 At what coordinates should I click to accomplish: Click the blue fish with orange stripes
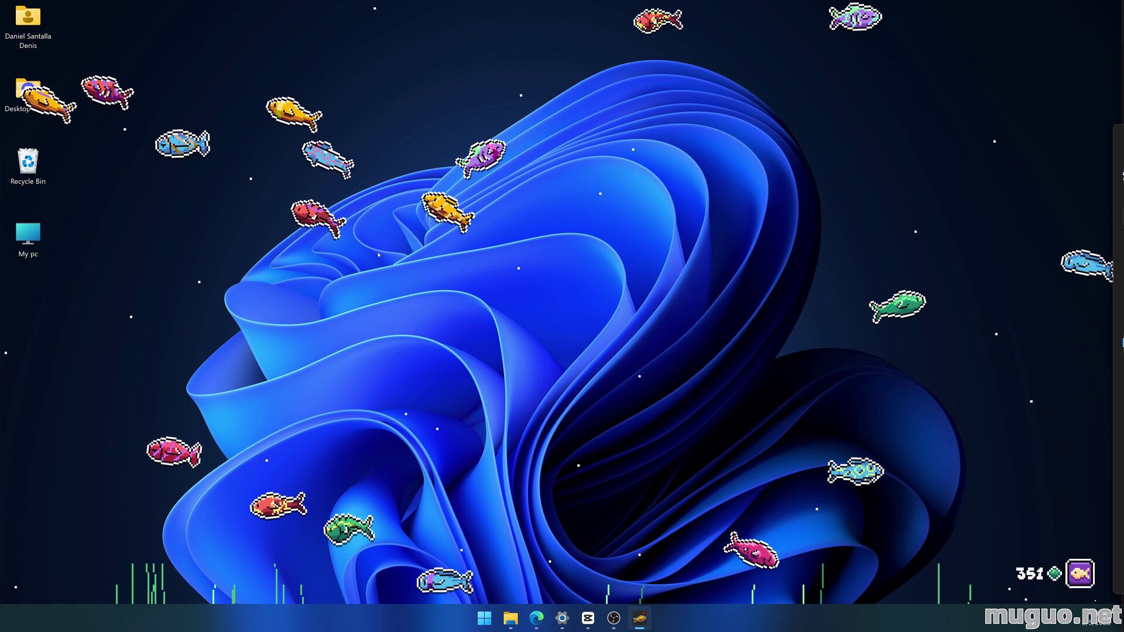(183, 143)
